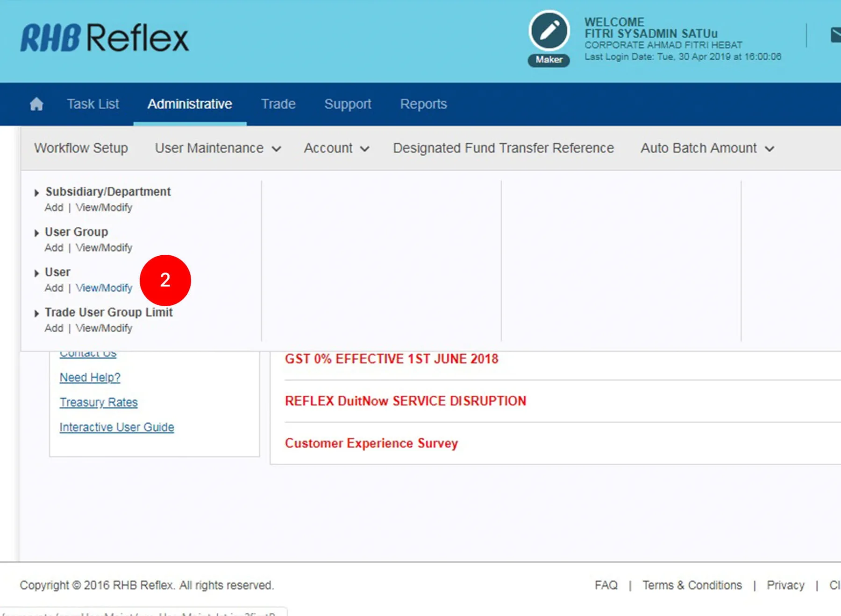
Task: Open the Interactive User Guide link
Action: pos(117,427)
